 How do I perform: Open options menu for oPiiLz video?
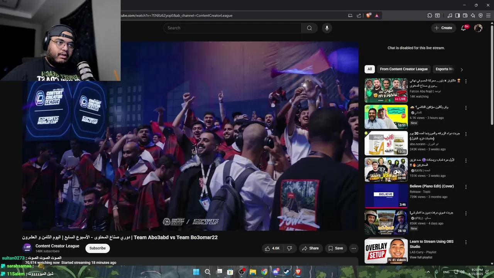point(466,213)
